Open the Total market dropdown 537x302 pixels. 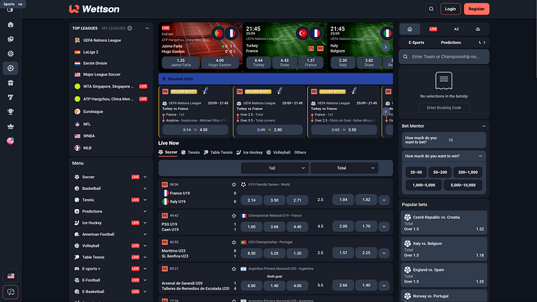coord(344,168)
